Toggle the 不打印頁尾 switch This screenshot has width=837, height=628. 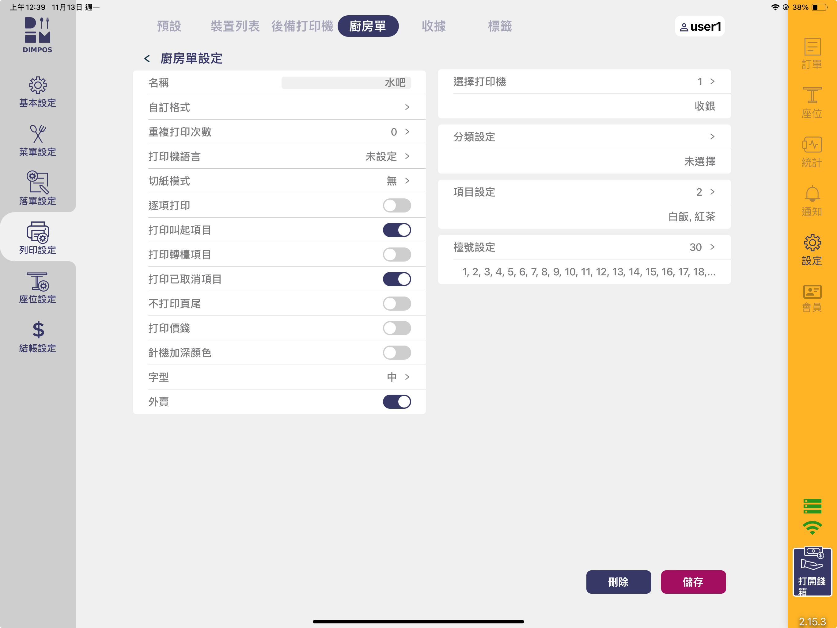coord(396,303)
